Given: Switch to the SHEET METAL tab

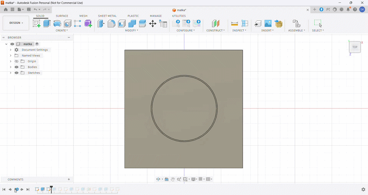Looking at the screenshot, I should point(107,16).
